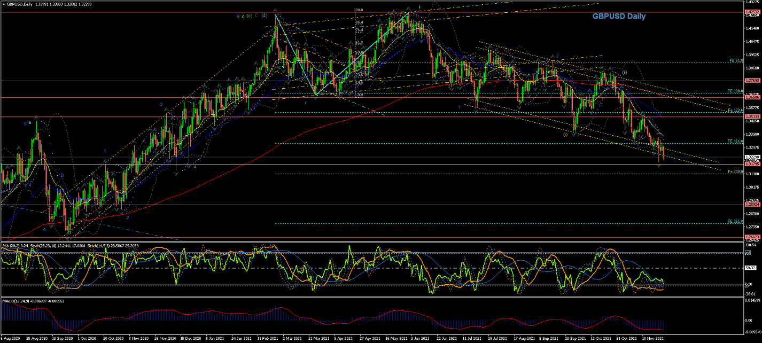The width and height of the screenshot is (762, 343).
Task: Click the 23 Sep 2021 date label
Action: tap(575, 339)
